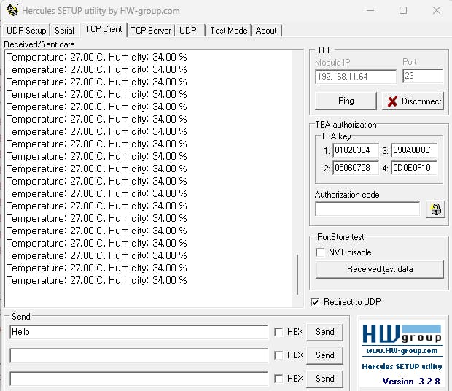
Task: Click TEA key field 1 with 01020304
Action: [356, 150]
